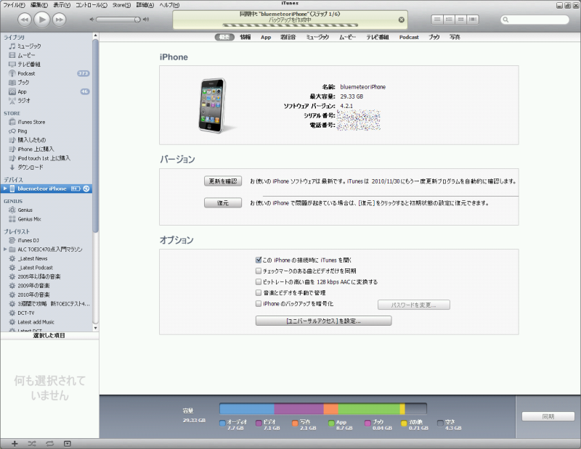Select the テレビ番組 tab

click(378, 37)
